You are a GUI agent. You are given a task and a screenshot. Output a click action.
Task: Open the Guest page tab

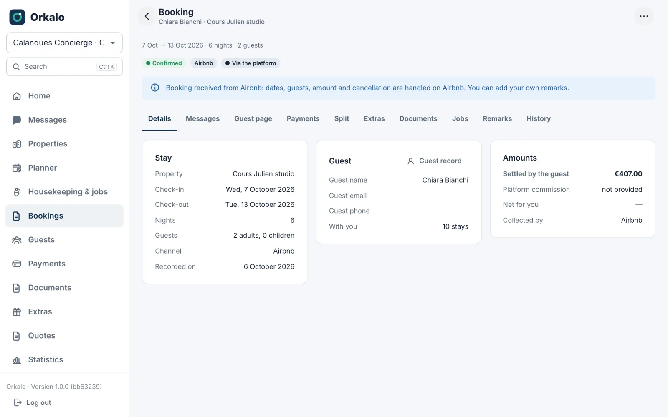click(x=253, y=119)
